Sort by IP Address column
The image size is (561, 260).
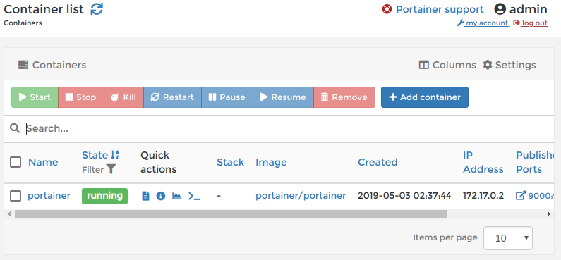(483, 162)
